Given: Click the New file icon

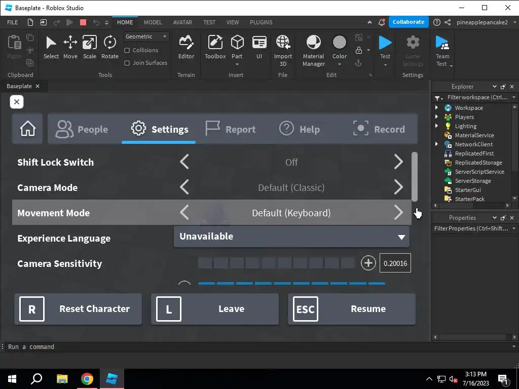Looking at the screenshot, I should pos(30,22).
